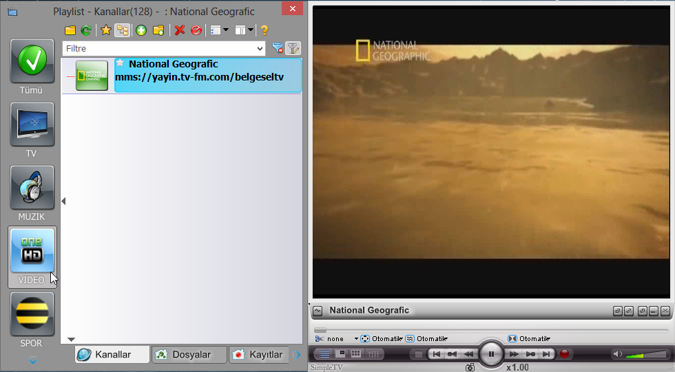The width and height of the screenshot is (675, 372).
Task: Toggle the multi-channel grid view button
Action: pos(356,354)
